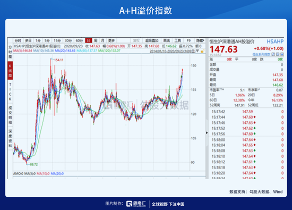Viewport: 292px width, 210px height.
Task: Open the 恒生系列指数 link
Action: (261, 54)
